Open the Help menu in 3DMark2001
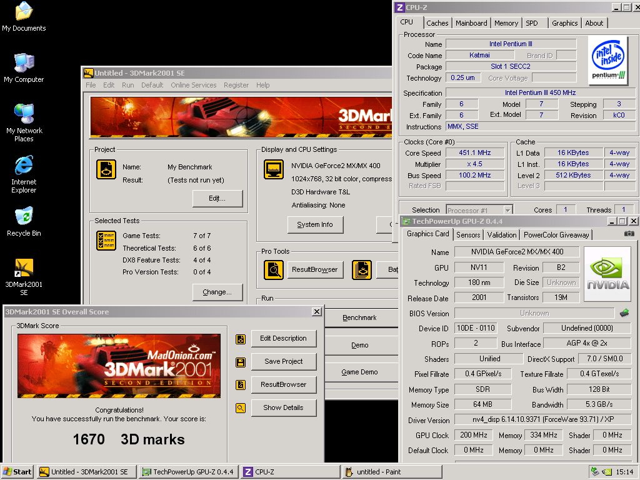 tap(263, 85)
